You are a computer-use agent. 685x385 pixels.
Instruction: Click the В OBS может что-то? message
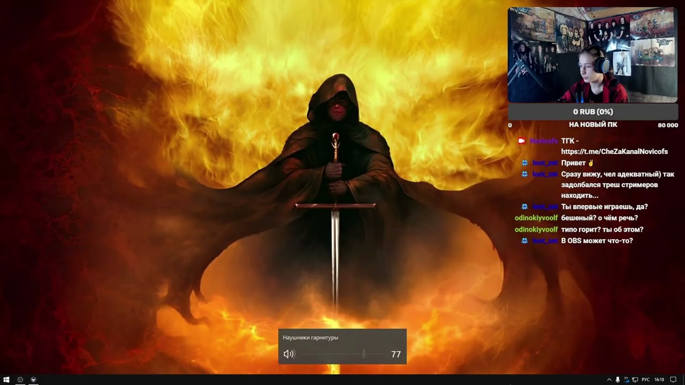597,241
